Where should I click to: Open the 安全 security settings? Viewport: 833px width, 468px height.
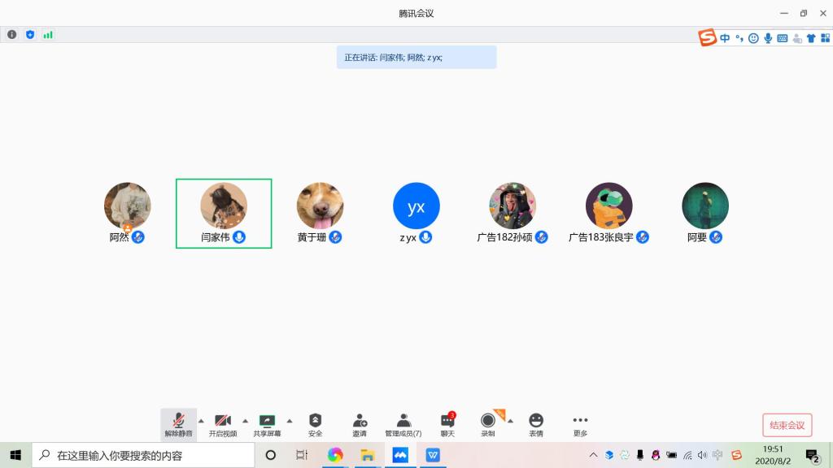315,424
